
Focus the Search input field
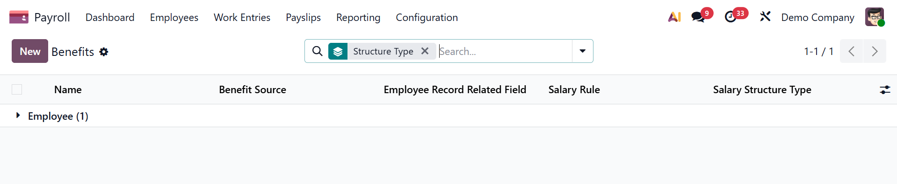coord(504,51)
